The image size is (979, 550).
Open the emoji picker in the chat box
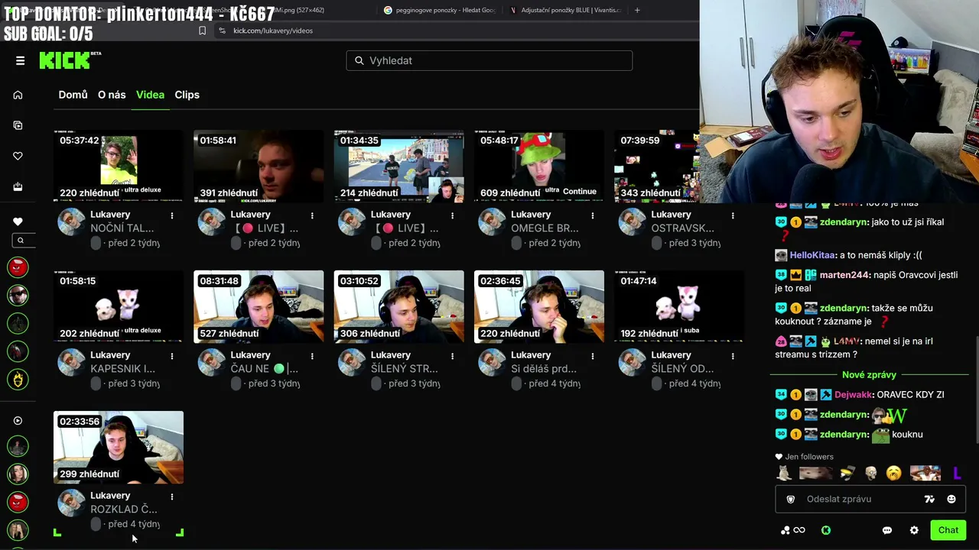tap(951, 499)
